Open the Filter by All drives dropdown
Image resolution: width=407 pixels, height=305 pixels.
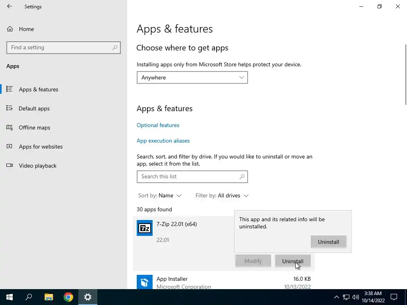(x=222, y=195)
